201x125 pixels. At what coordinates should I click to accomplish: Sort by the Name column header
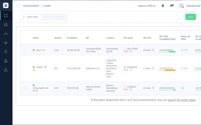[x=35, y=38]
